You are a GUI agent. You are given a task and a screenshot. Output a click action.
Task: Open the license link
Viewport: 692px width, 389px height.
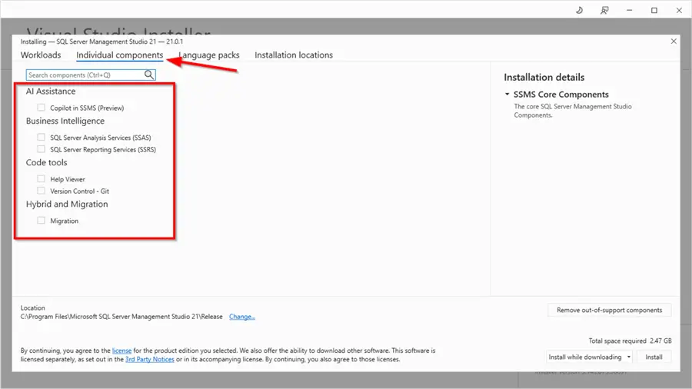click(121, 351)
